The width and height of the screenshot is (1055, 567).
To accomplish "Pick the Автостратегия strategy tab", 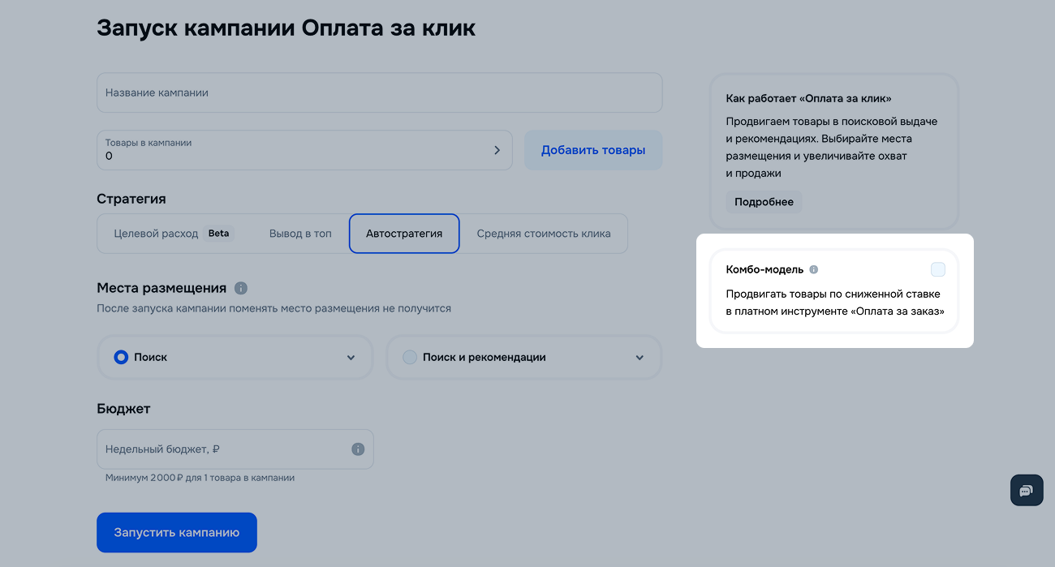I will pos(404,234).
